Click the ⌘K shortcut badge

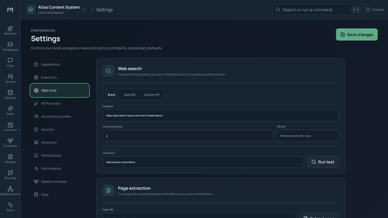coord(356,10)
